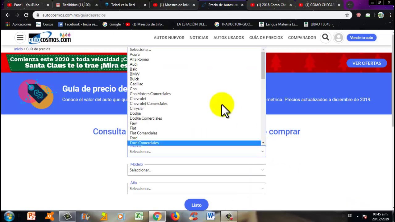Open a new browser tab
The width and height of the screenshot is (395, 222).
click(350, 5)
